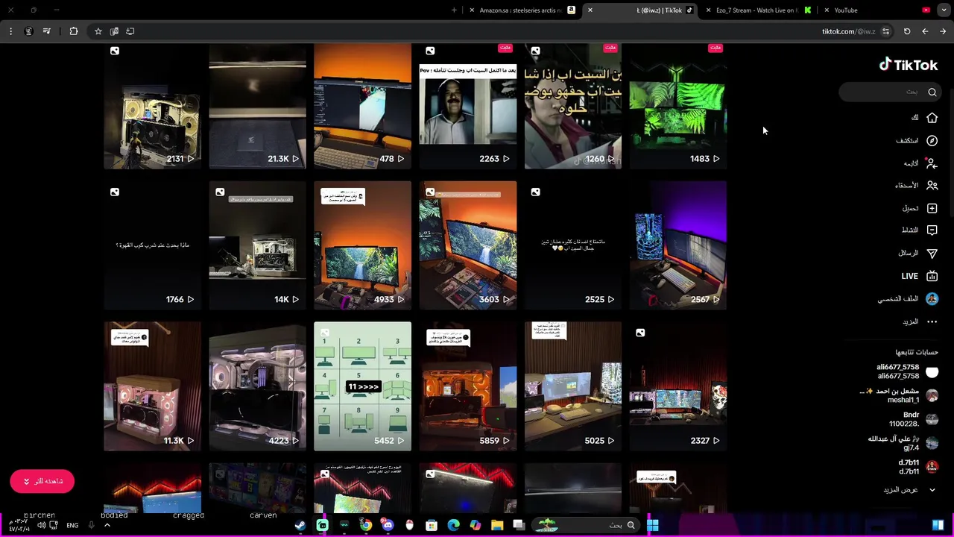
Task: Open the More three-dots menu
Action: tap(932, 321)
